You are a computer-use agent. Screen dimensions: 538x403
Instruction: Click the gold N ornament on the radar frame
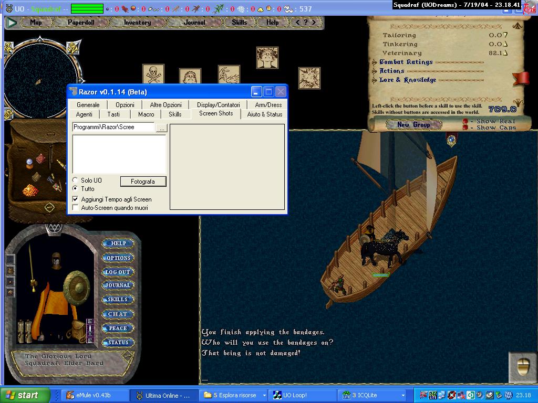74,47
